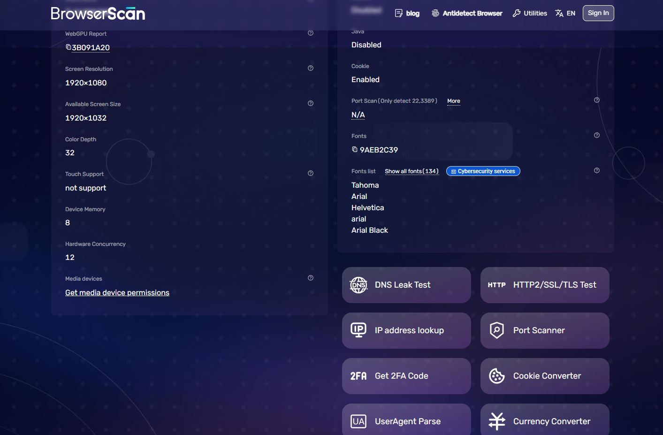This screenshot has width=663, height=435.
Task: Open help icon for Screen Resolution
Action: 311,68
